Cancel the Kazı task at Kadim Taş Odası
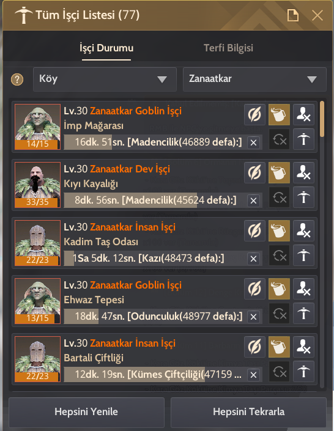 pos(253,259)
